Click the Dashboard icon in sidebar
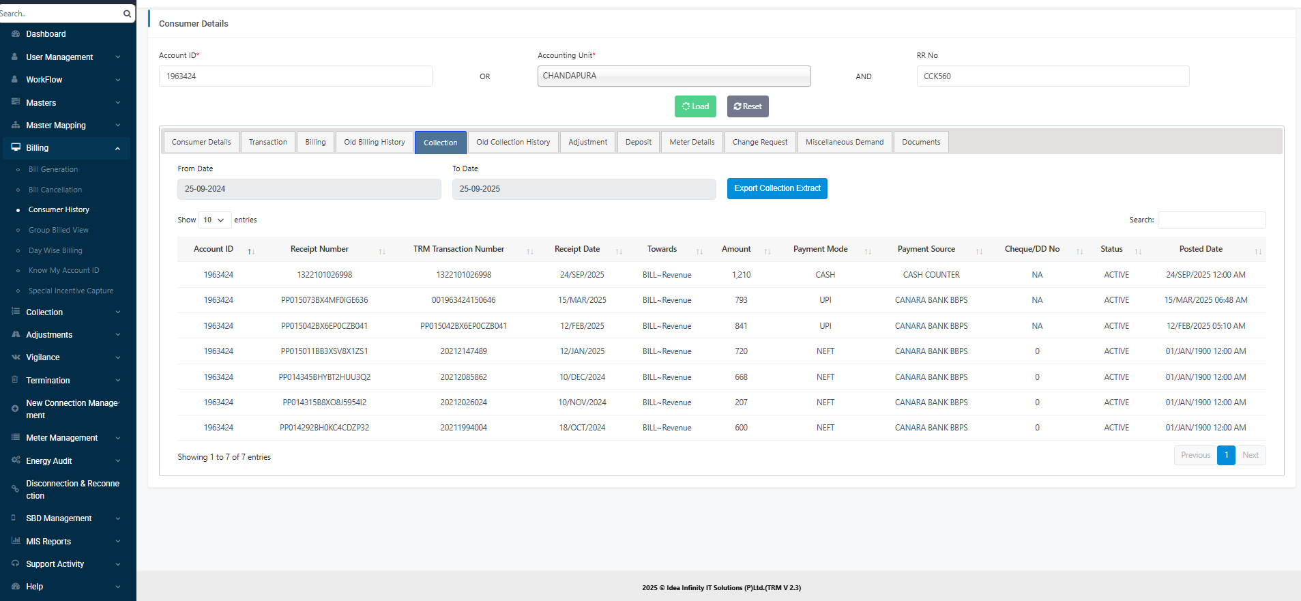Viewport: 1301px width, 601px height. tap(15, 34)
